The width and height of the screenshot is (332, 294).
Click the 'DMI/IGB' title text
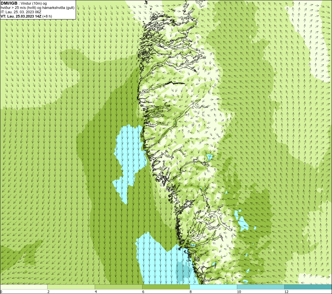click(9, 3)
